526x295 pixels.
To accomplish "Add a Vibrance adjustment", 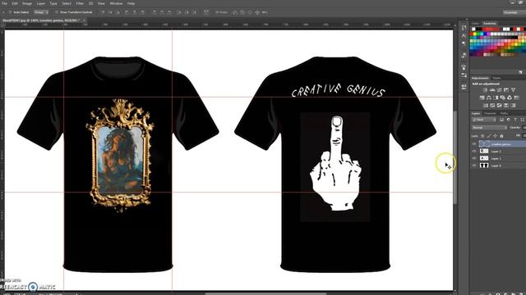I will click(x=513, y=90).
